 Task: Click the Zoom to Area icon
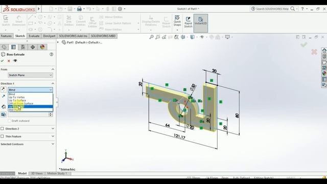(158, 37)
